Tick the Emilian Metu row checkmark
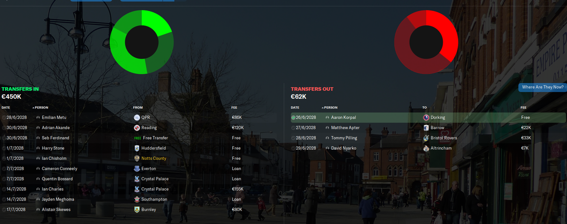The height and width of the screenshot is (224, 567). click(4, 118)
